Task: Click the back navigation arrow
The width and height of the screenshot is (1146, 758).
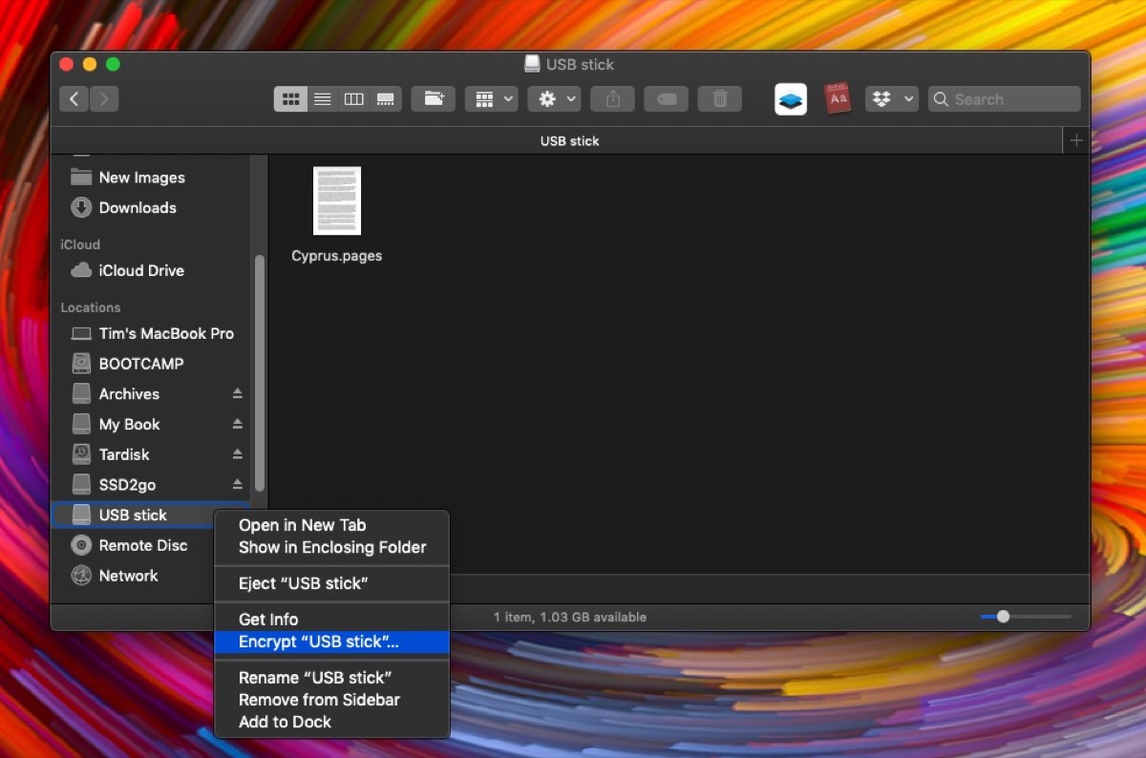Action: 74,98
